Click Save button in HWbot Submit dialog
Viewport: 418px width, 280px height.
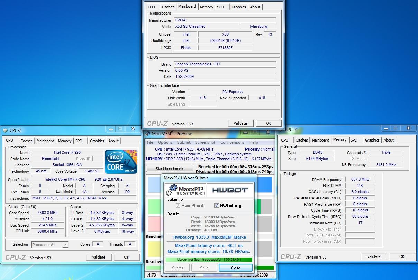pyautogui.click(x=204, y=268)
